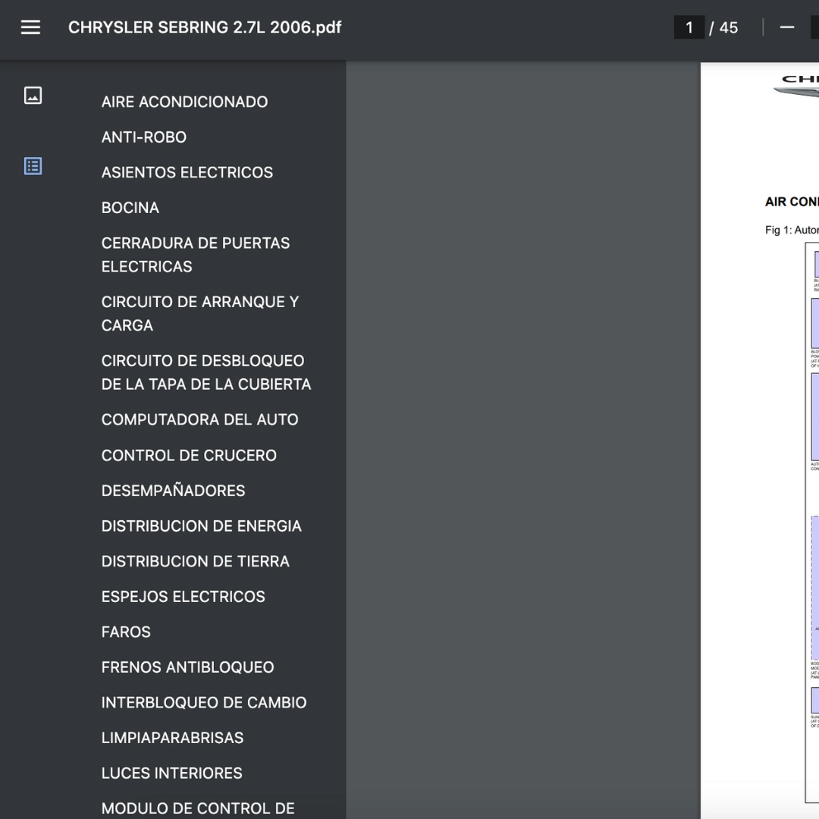
Task: Jump to LUCES INTERIORES section
Action: point(172,773)
